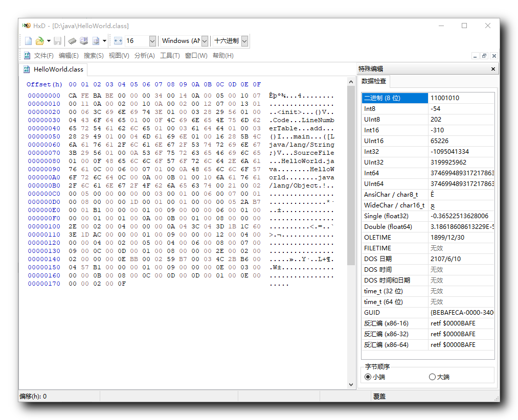Click the Double (float64) row label
Screen dimensions: 518x420
pos(388,227)
